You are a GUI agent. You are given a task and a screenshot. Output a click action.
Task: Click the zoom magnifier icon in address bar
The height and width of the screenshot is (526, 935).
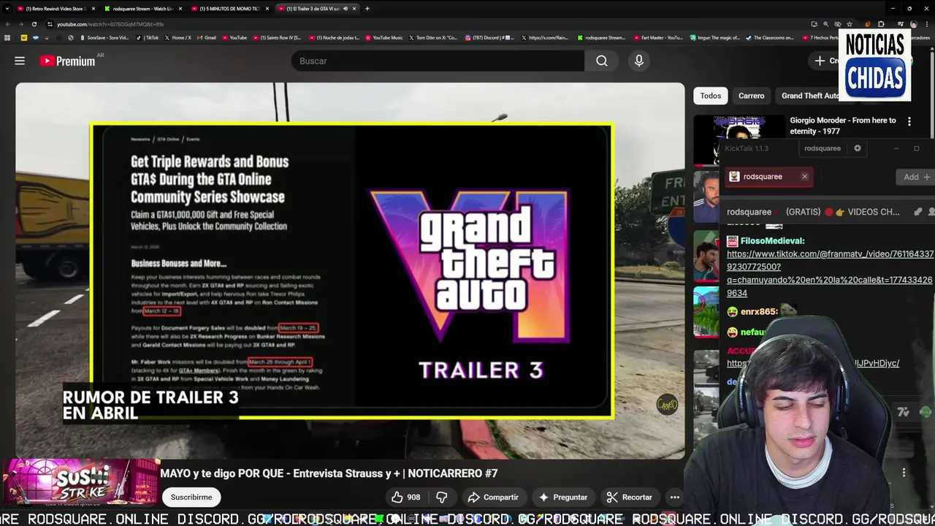(x=825, y=24)
